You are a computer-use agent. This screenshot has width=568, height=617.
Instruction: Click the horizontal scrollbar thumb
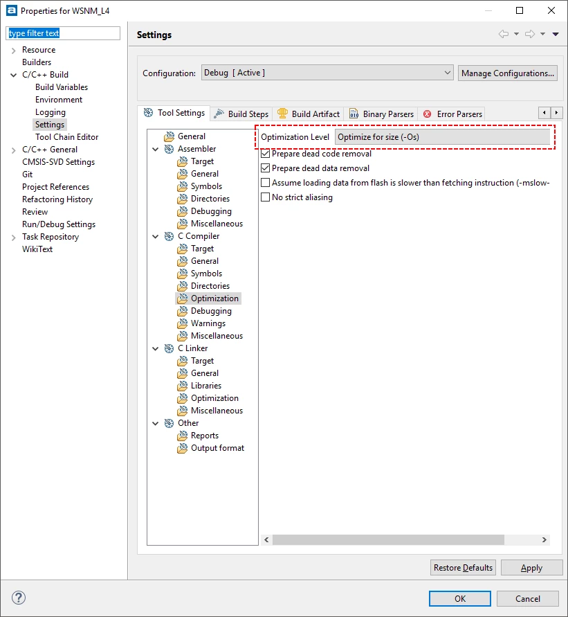click(x=388, y=540)
